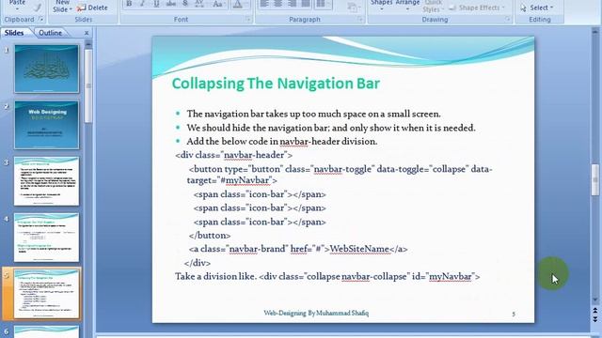Go to Previous Slide double-arrow button

tap(595, 311)
